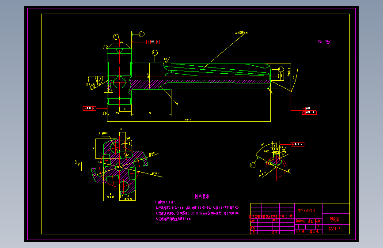Select the small detail view at right
Image resolution: width=383 pixels, height=248 pixels.
276,161
